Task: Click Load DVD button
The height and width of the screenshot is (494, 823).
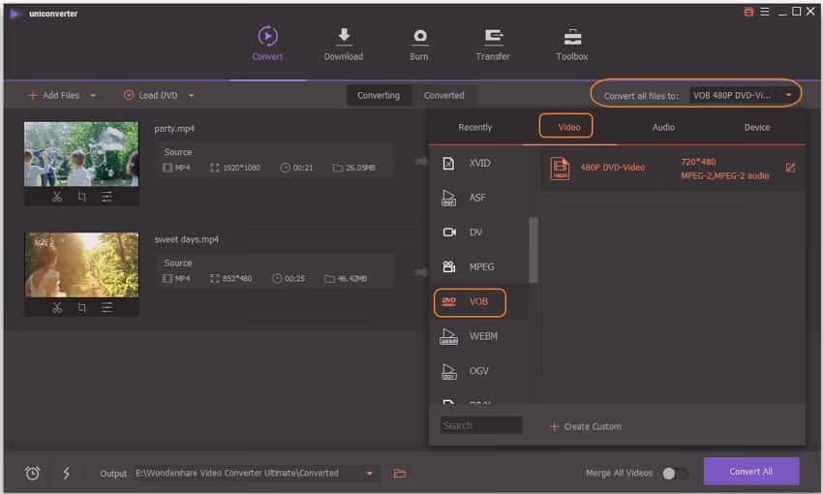Action: [x=151, y=96]
